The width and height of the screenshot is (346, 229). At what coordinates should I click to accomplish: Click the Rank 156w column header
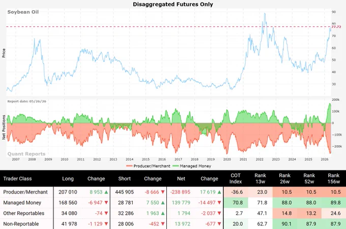pos(334,179)
